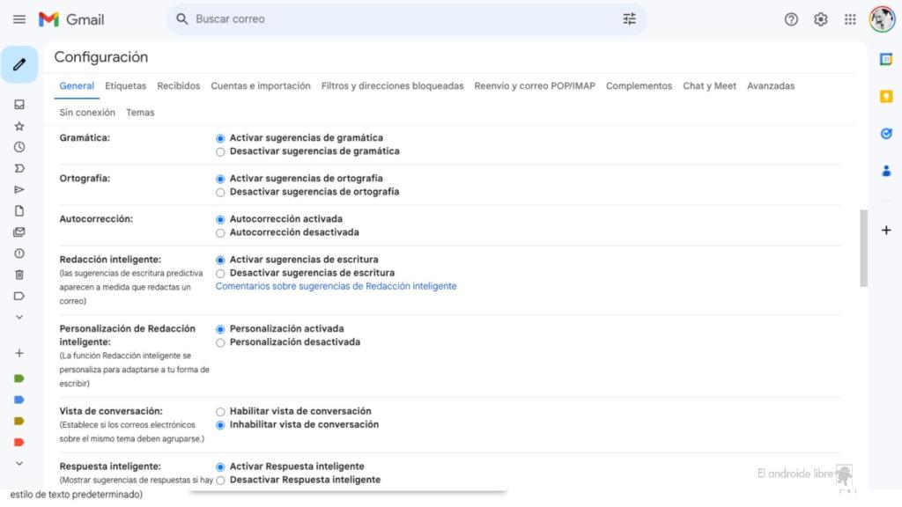Screen dimensions: 902x507
Task: Open the account profile avatar
Action: point(882,19)
